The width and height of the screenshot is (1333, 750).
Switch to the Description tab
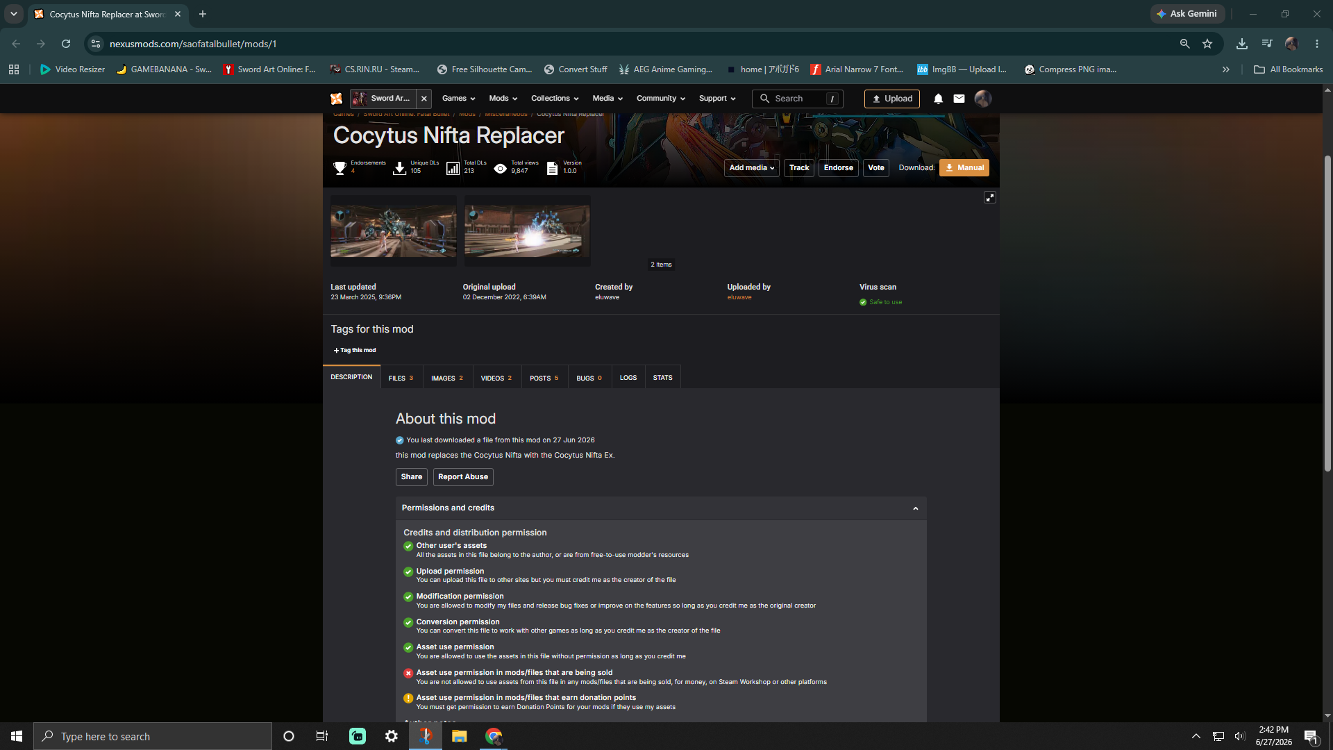(x=351, y=377)
